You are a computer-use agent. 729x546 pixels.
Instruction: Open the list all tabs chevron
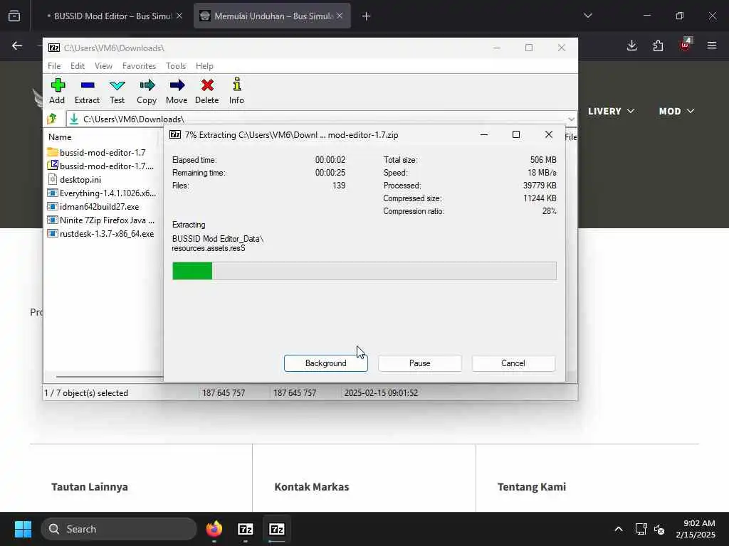(587, 16)
